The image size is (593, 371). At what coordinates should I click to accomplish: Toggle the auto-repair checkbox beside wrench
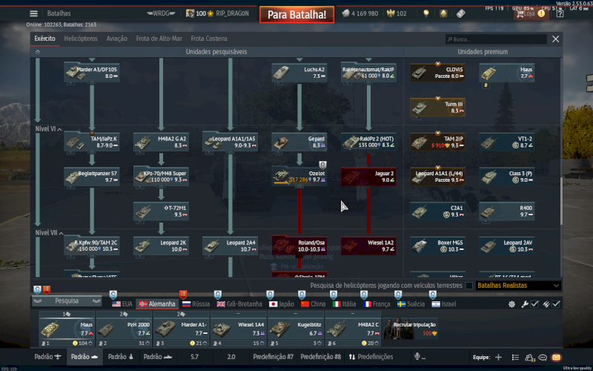[x=534, y=304]
